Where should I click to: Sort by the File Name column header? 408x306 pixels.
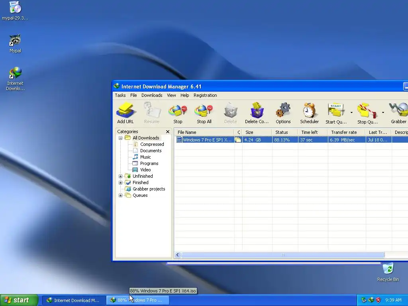click(x=204, y=132)
